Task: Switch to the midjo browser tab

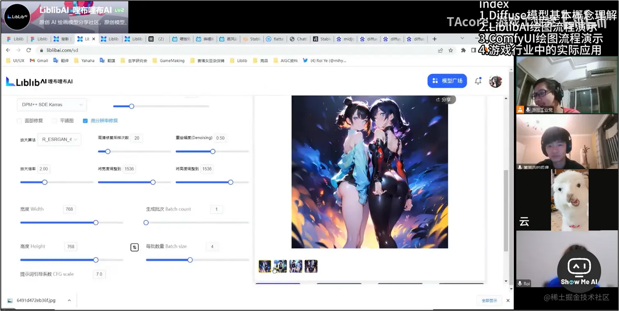Action: [346, 39]
